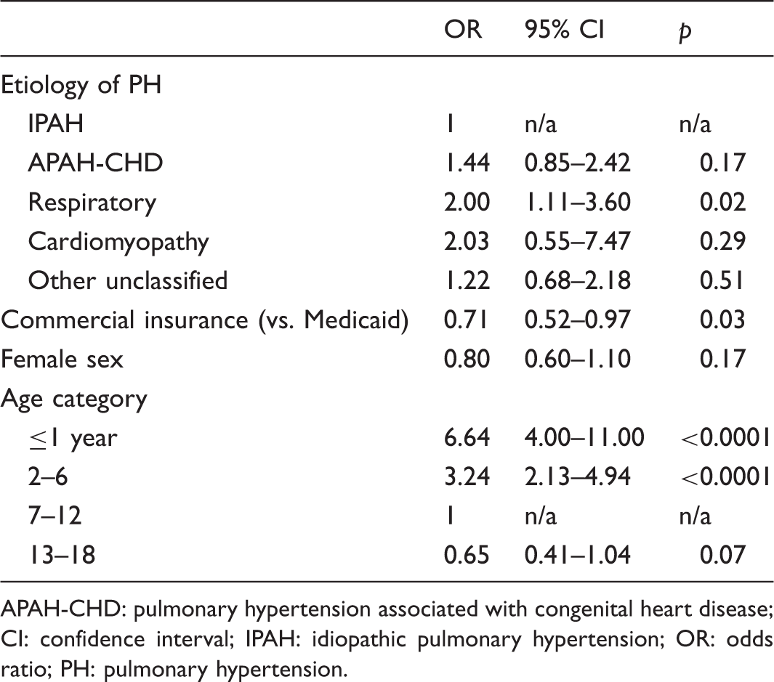This screenshot has height=682, width=774.
Task: Click the abbreviations footnote text
Action: 387,640
